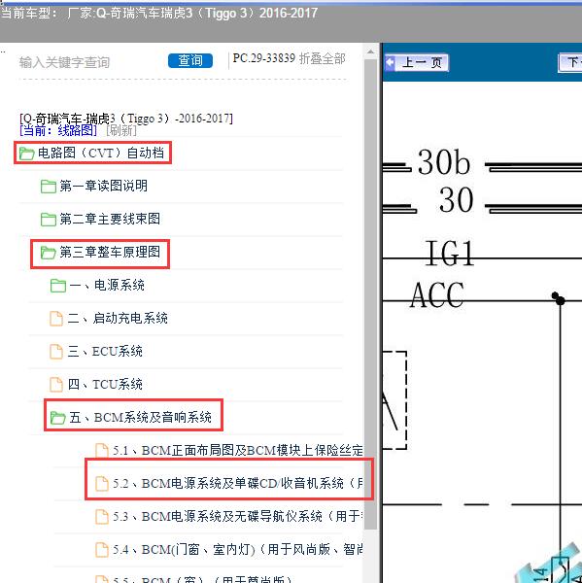The height and width of the screenshot is (583, 582).
Task: Open document icon for 二、启动充电系统
Action: pos(56,319)
